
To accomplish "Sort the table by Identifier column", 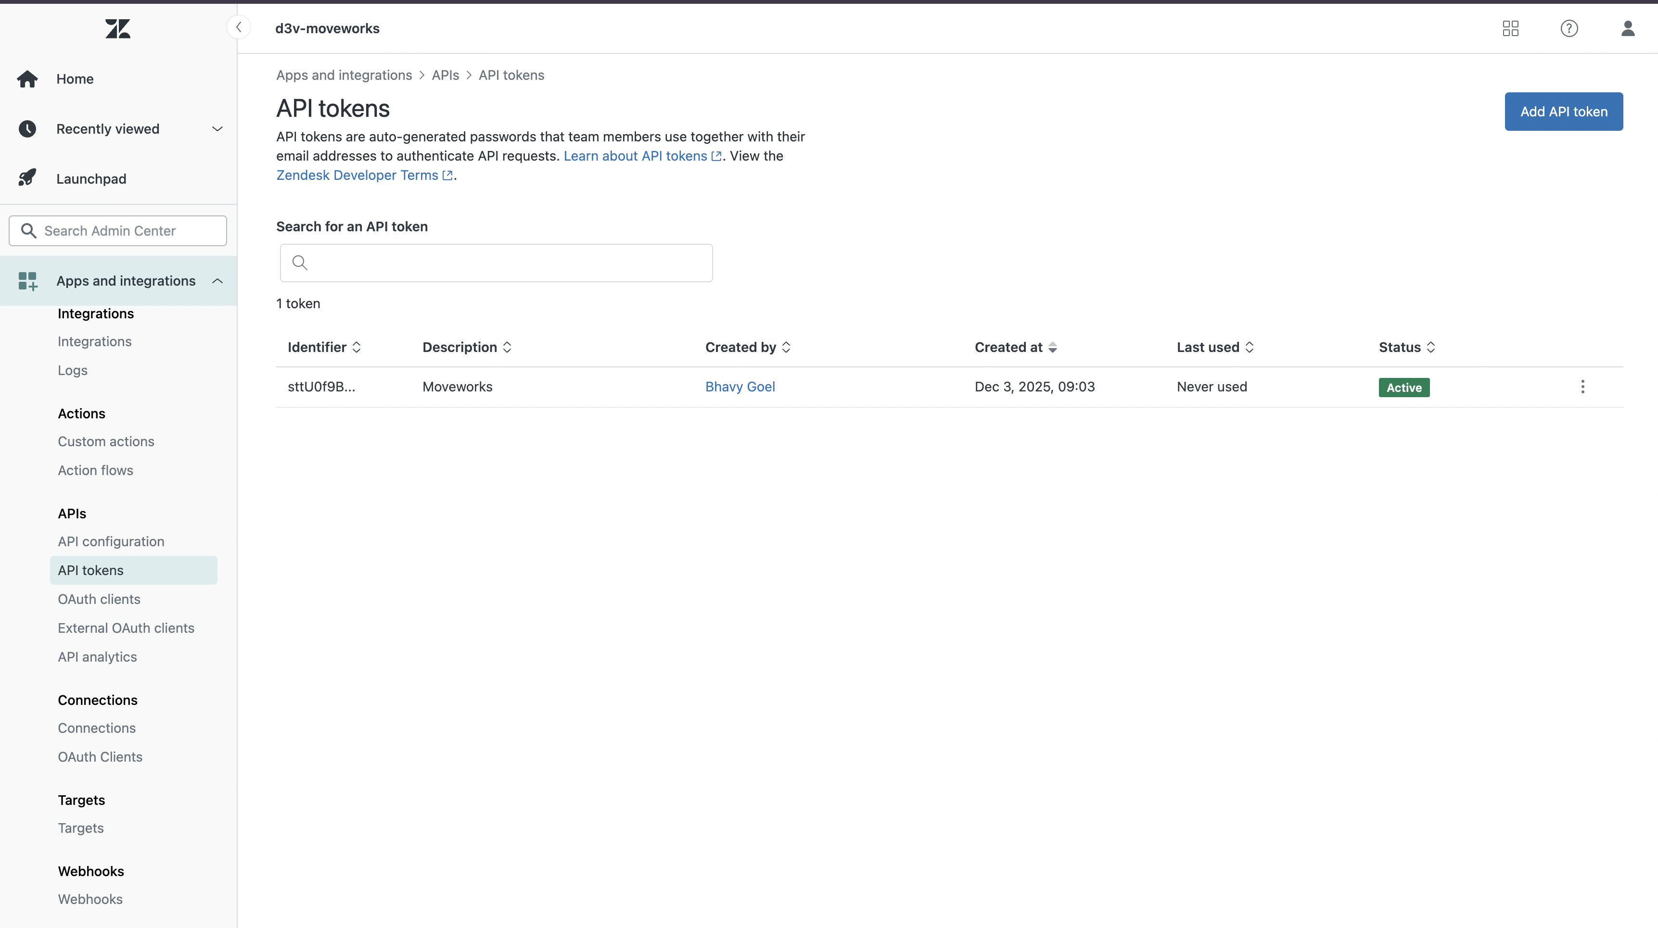I will pos(324,347).
